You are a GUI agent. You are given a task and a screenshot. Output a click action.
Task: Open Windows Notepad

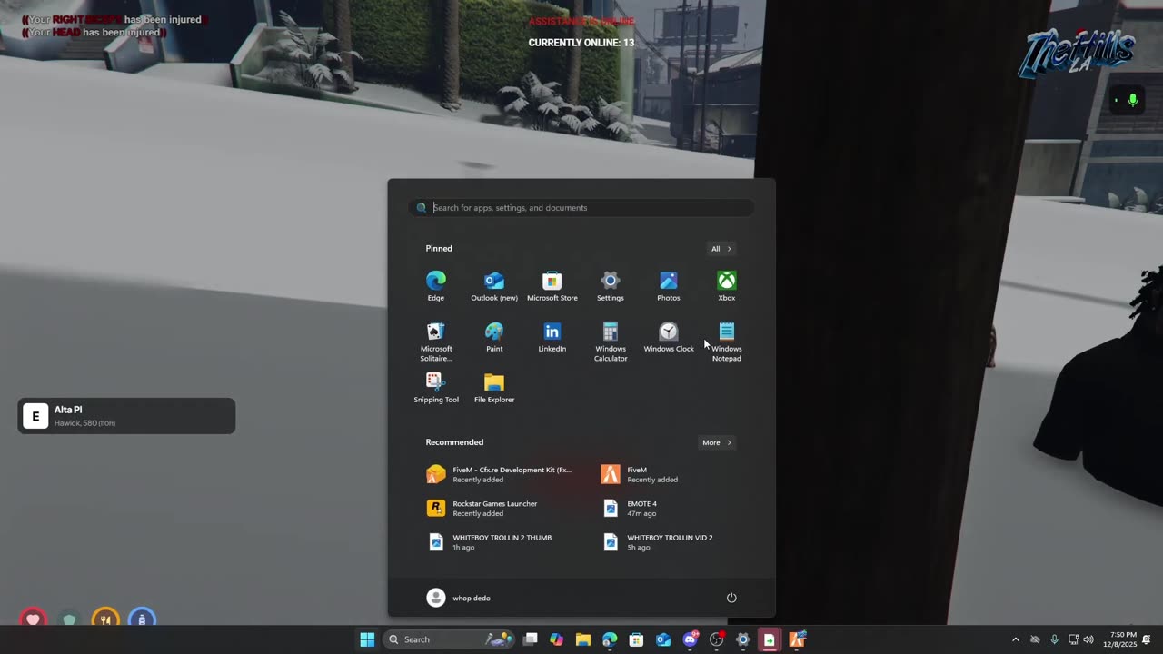click(x=727, y=341)
